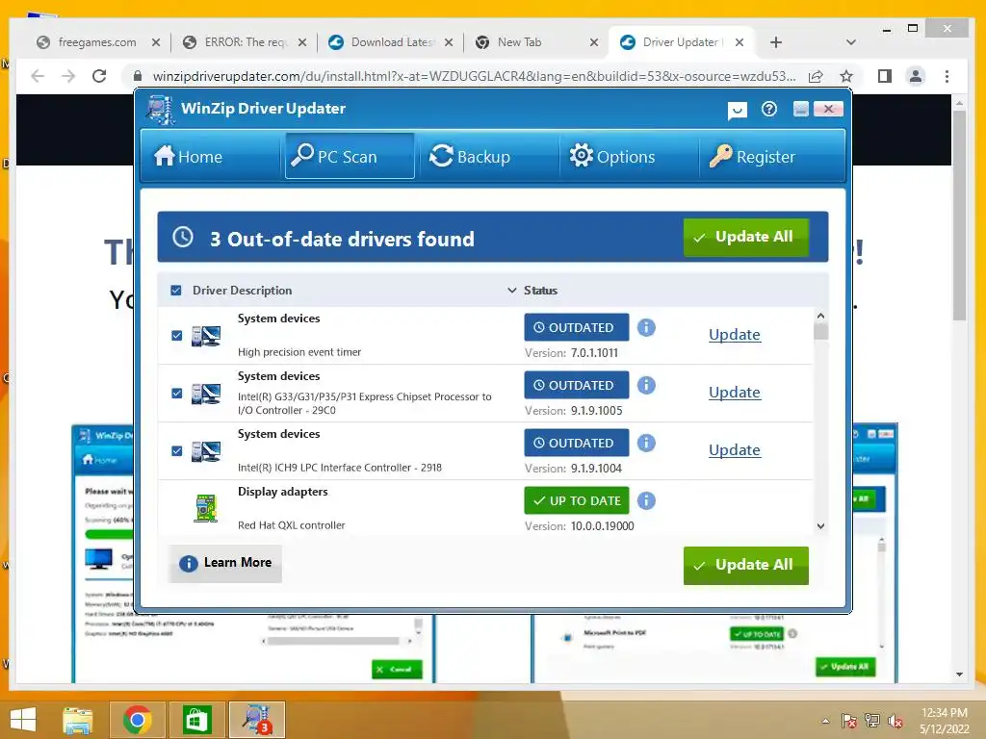Click OUTDATED badge for High precision event timer
This screenshot has width=986, height=739.
click(x=576, y=327)
